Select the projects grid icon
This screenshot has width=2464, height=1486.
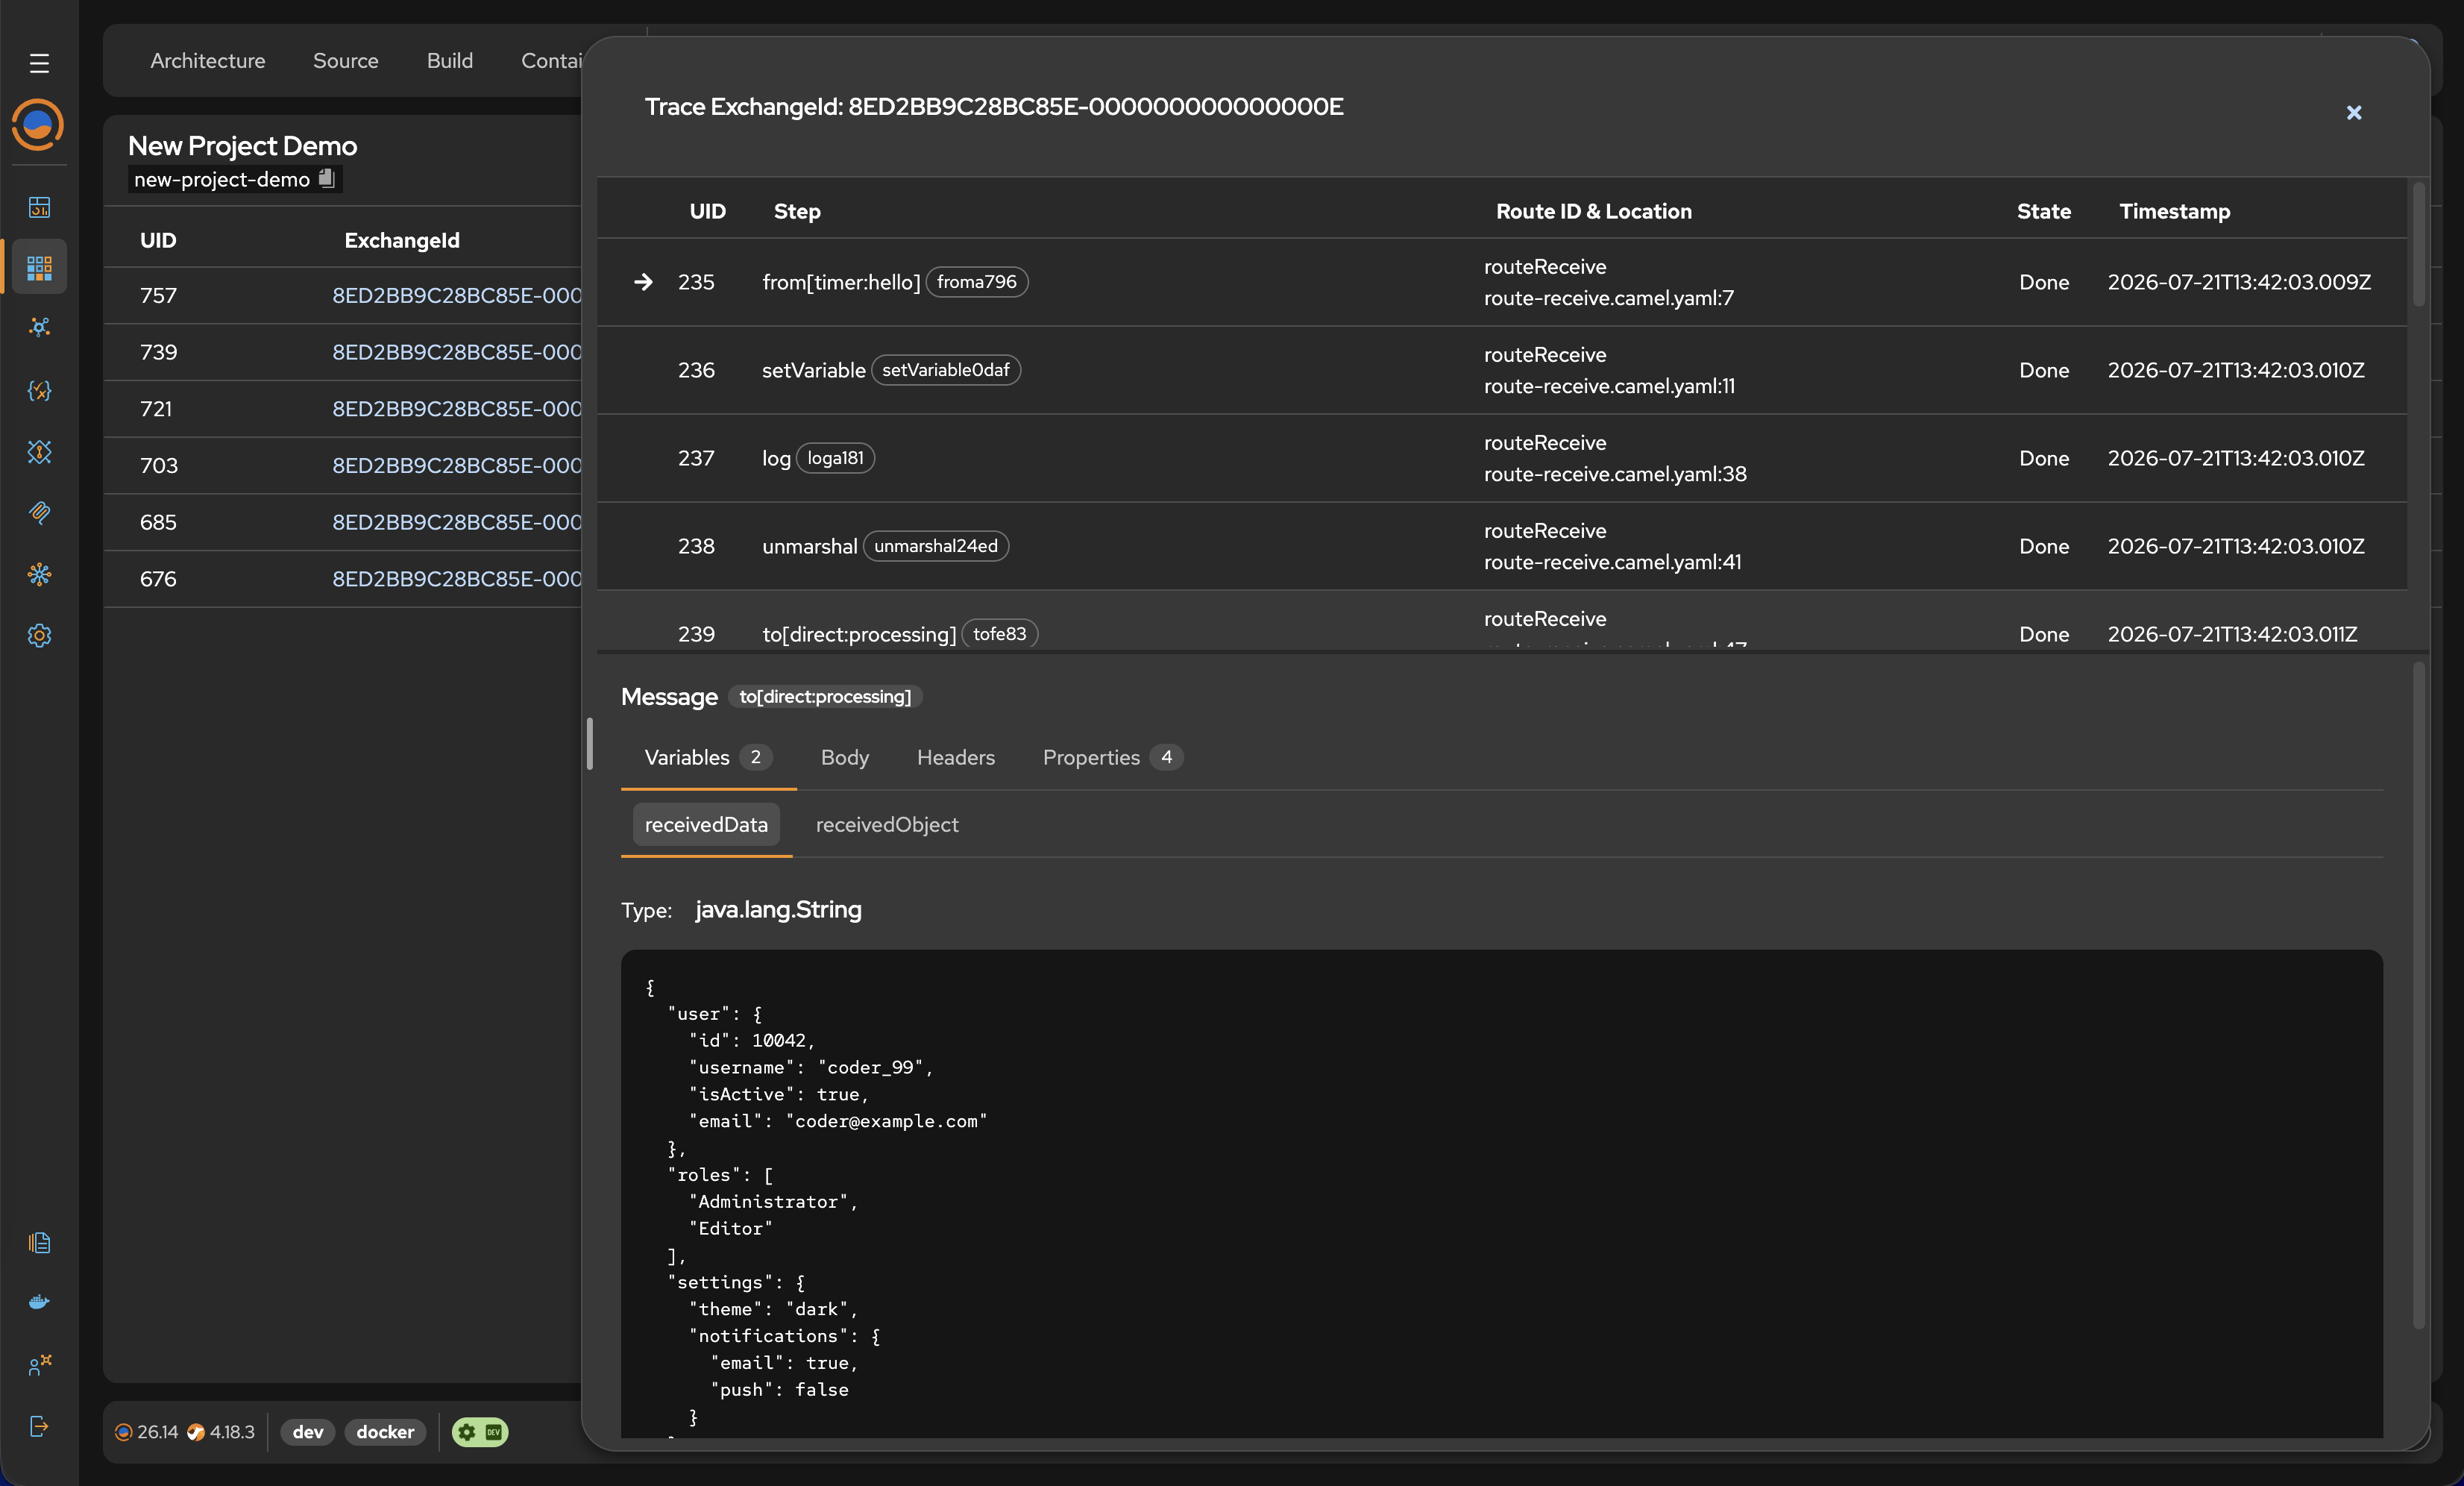pos(39,267)
